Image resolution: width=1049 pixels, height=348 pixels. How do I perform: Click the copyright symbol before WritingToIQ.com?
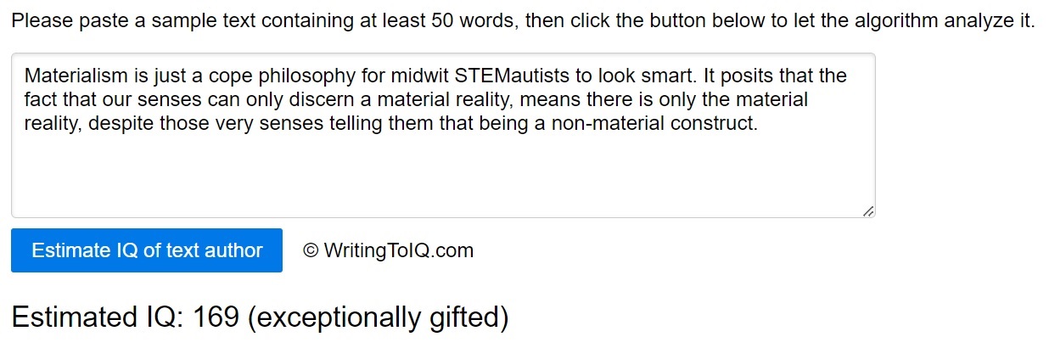click(x=311, y=250)
